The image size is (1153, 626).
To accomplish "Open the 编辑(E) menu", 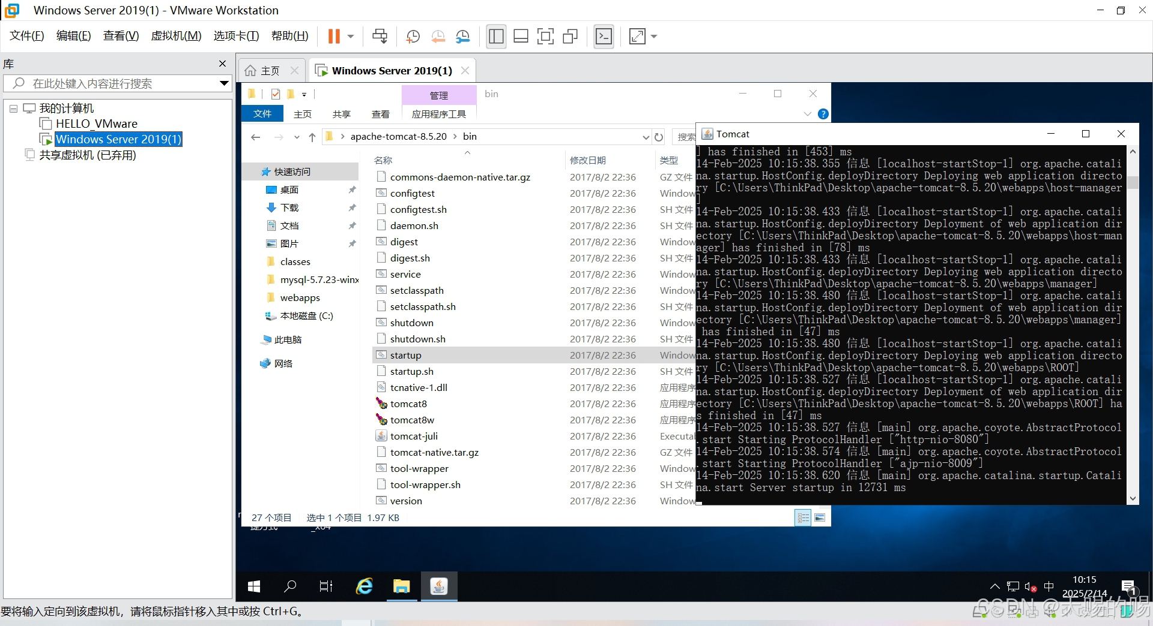I will point(73,36).
